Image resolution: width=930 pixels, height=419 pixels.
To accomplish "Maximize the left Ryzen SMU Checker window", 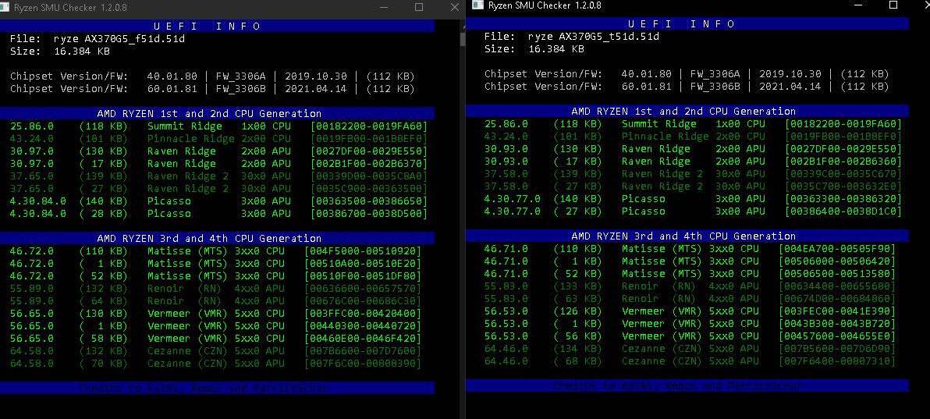I will point(419,7).
